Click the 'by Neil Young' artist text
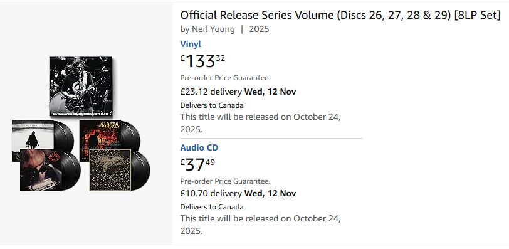The image size is (509, 249). [x=207, y=29]
